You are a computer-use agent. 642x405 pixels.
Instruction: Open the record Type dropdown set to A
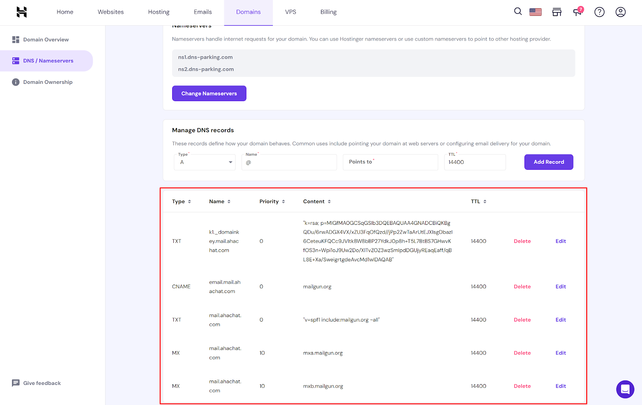tap(205, 162)
